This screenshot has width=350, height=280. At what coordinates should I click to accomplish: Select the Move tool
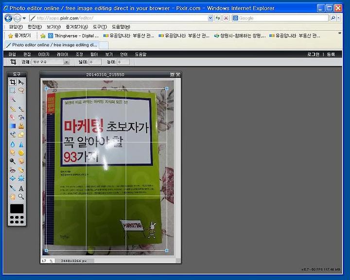click(21, 82)
